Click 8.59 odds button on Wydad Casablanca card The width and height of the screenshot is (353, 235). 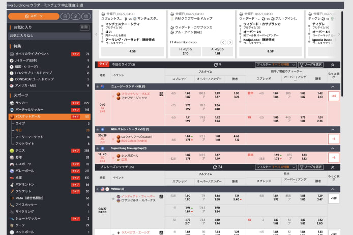click(x=271, y=51)
